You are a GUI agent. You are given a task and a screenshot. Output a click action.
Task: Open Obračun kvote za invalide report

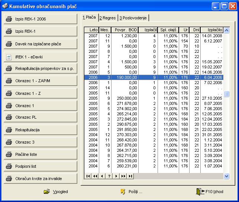point(40,179)
